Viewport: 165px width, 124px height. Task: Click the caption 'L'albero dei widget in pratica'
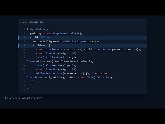coord(25,98)
